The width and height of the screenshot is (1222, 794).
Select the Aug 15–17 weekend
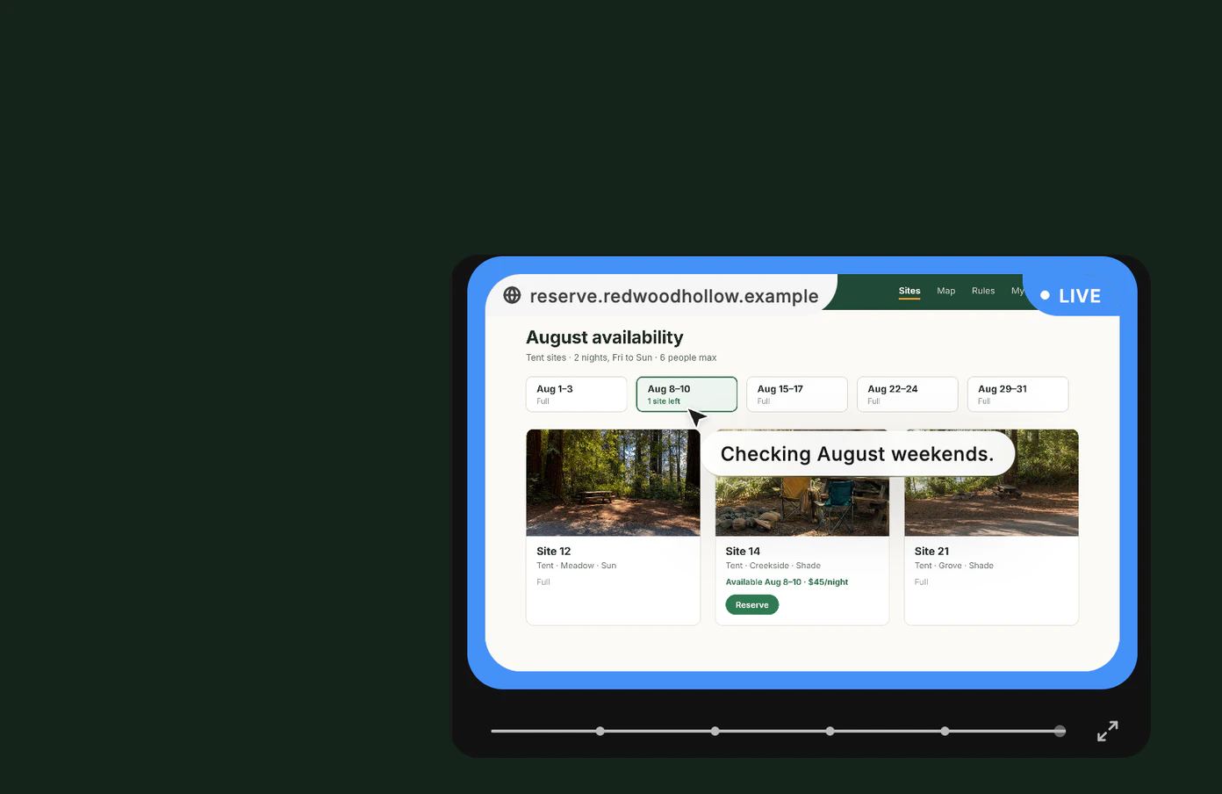point(797,394)
